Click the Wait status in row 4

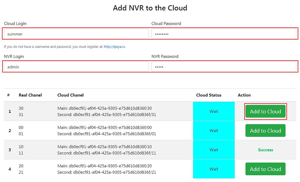click(x=214, y=169)
